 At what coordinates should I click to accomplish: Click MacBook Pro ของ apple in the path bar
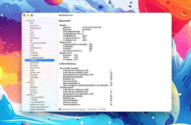[73, 109]
